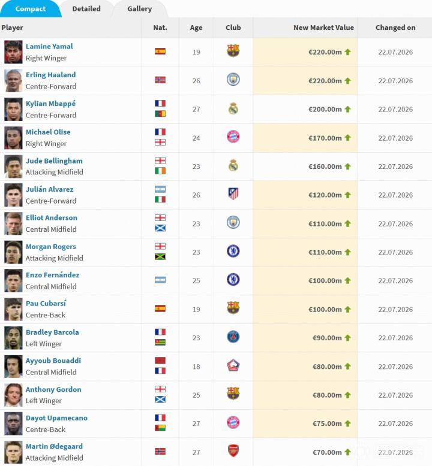Screen dimensions: 432x466
Task: Sort by New Market Value column header
Action: [x=323, y=28]
